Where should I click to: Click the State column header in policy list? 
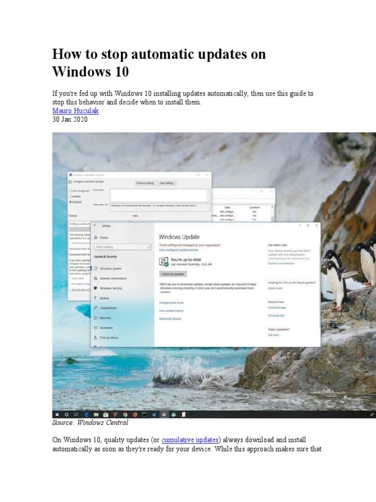(x=227, y=207)
